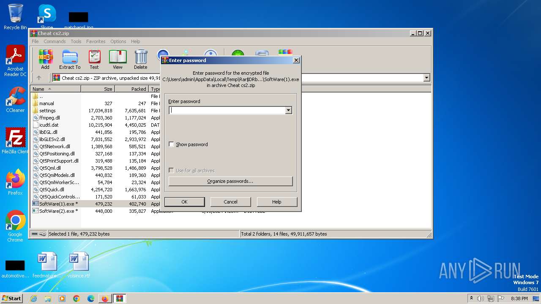Click the lock icon in WinRAR status bar
The image size is (541, 304).
click(43, 234)
